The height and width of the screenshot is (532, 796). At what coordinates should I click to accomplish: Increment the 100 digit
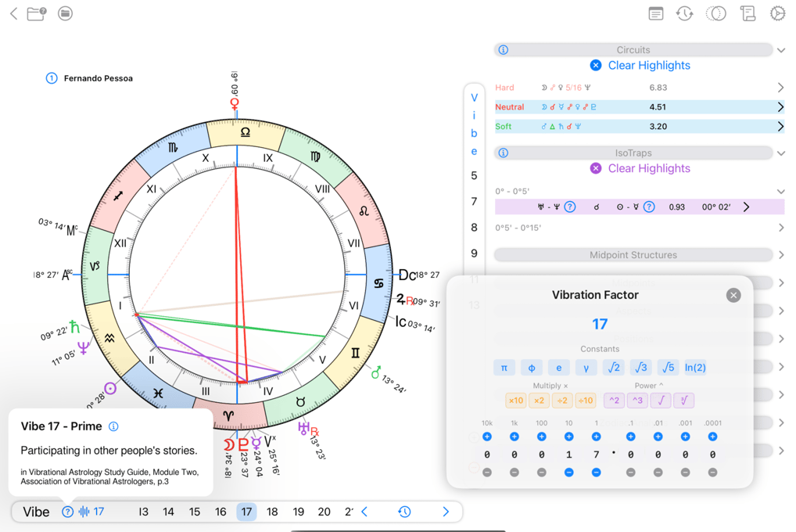coord(542,437)
